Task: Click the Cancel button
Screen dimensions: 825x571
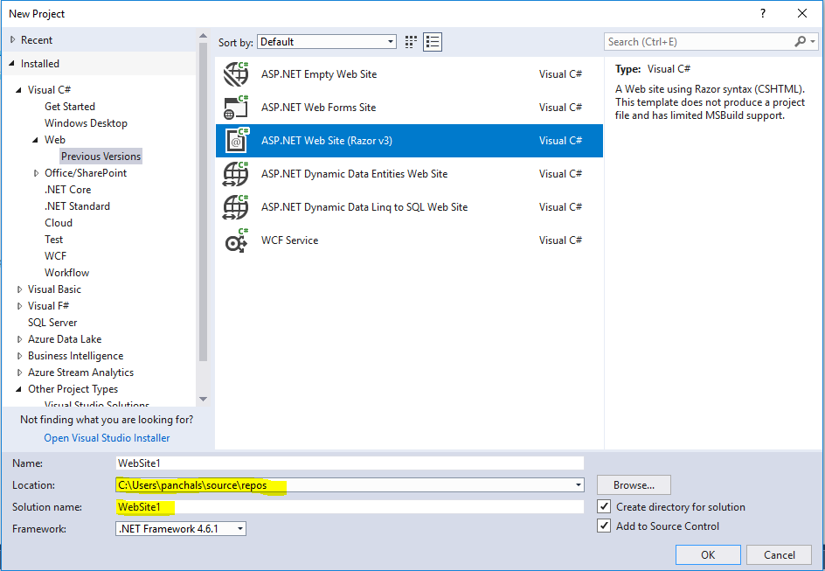Action: 780,554
